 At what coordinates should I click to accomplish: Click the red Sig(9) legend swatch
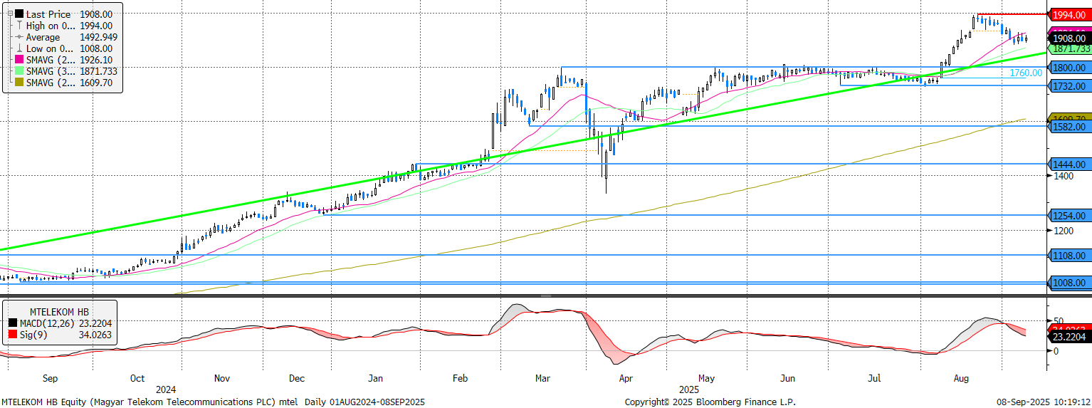12,334
